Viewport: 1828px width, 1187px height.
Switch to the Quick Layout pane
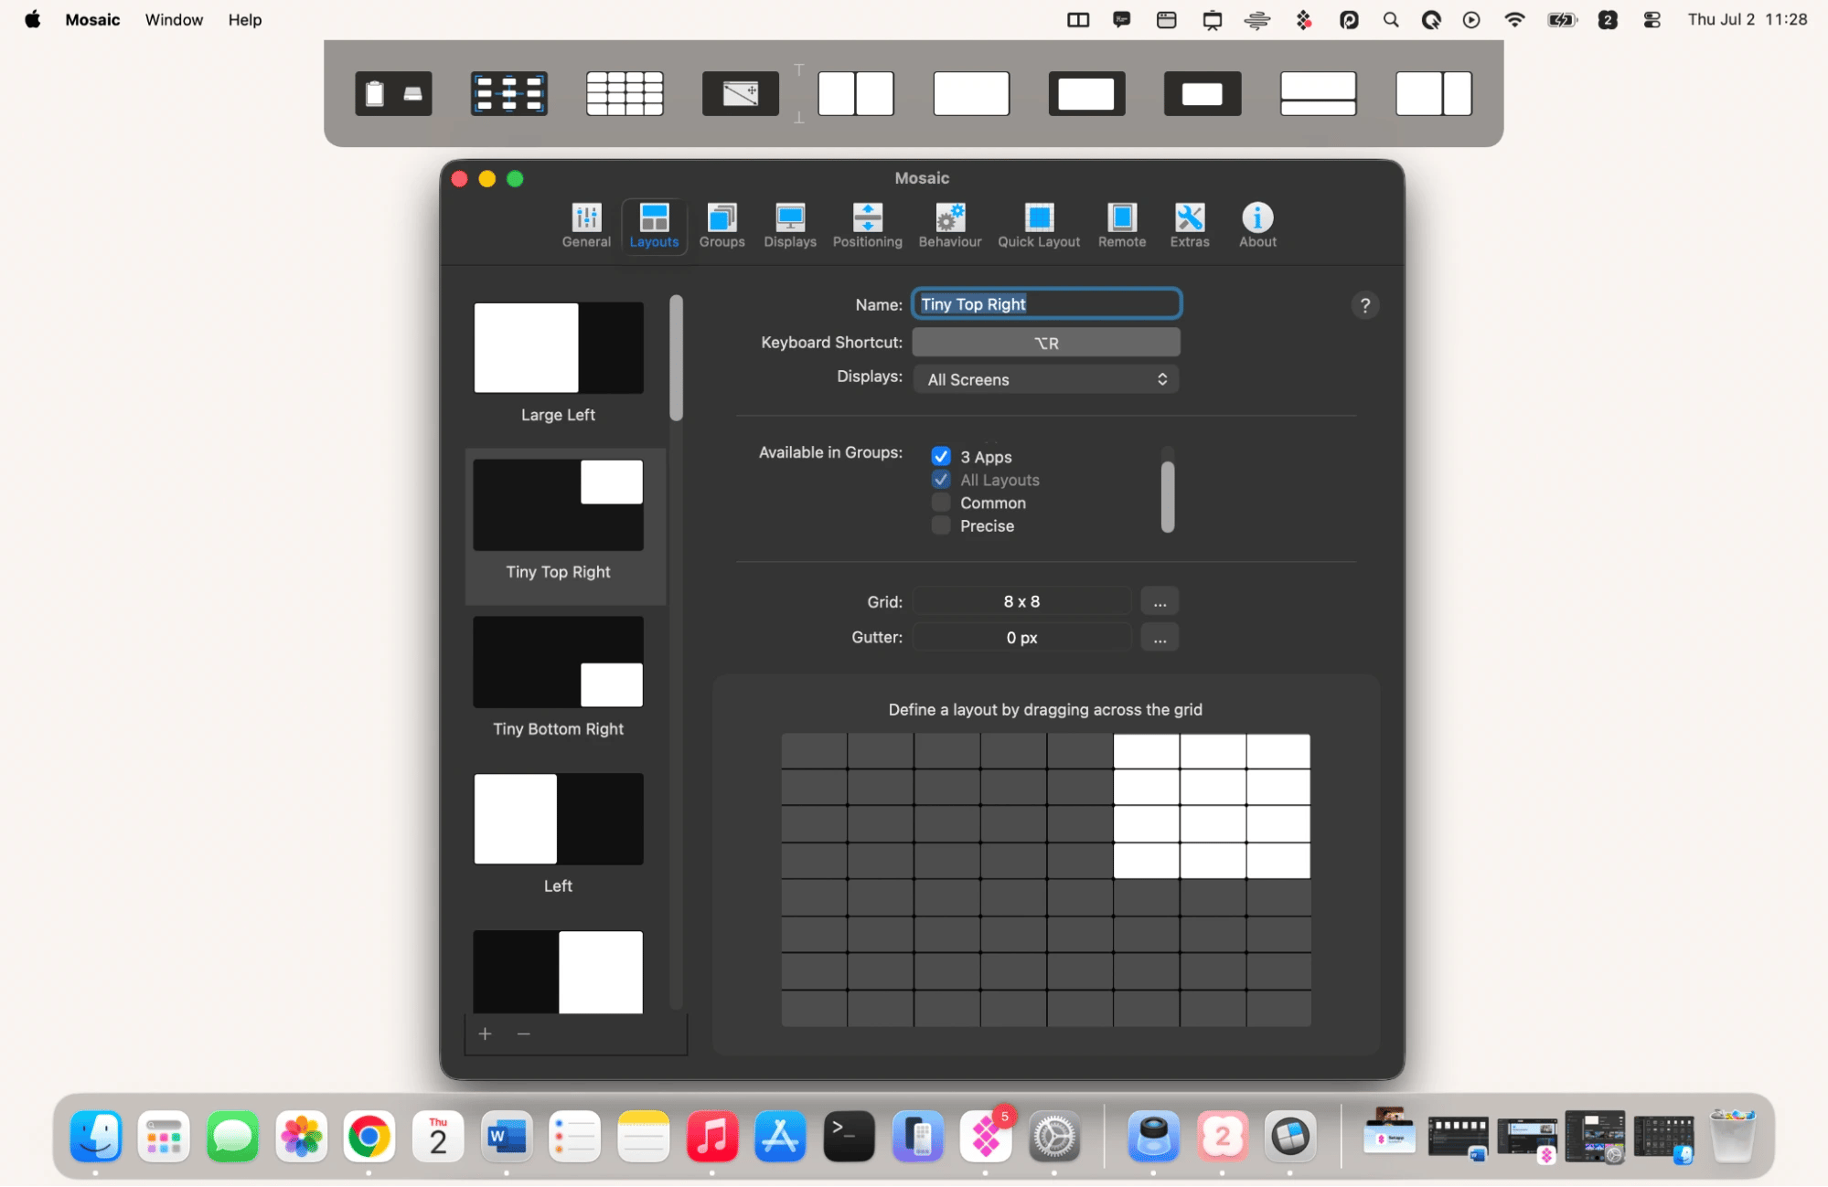tap(1039, 226)
